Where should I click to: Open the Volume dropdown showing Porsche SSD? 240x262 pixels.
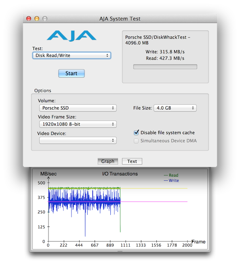(78, 108)
